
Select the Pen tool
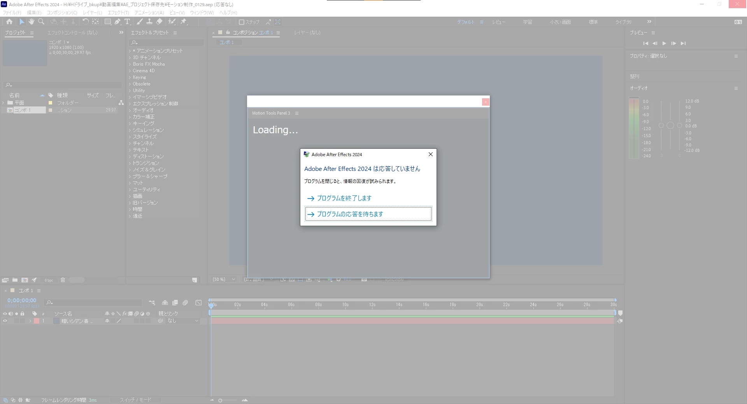117,22
